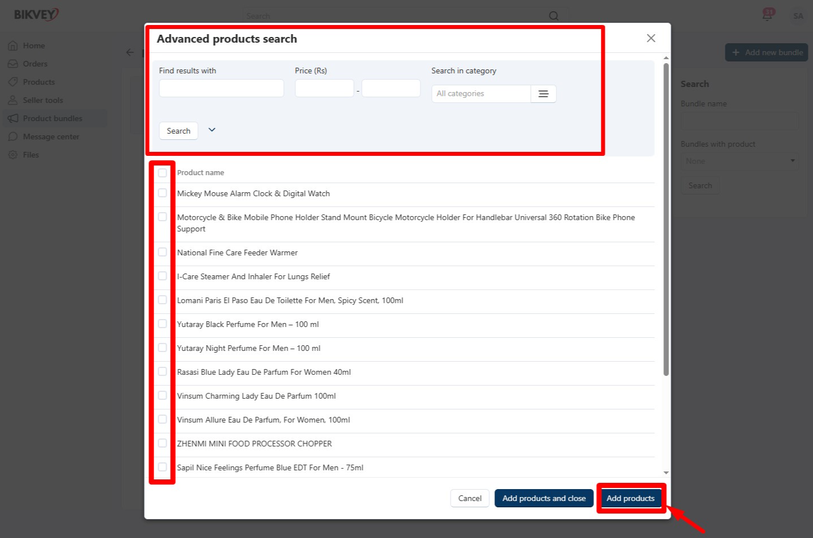Click the Home house icon
Image resolution: width=813 pixels, height=538 pixels.
point(13,45)
